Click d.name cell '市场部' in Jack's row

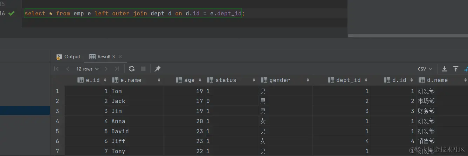pyautogui.click(x=442, y=101)
